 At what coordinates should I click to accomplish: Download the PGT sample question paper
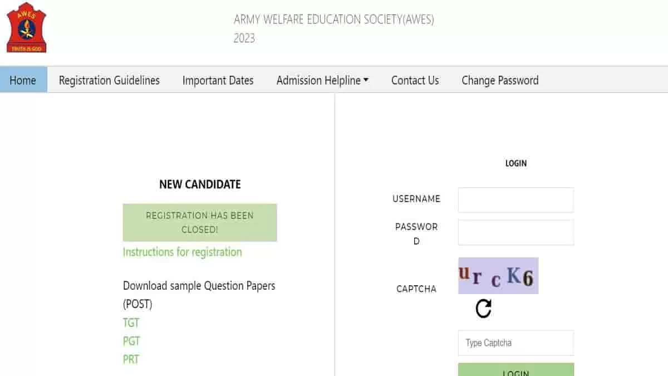(131, 341)
